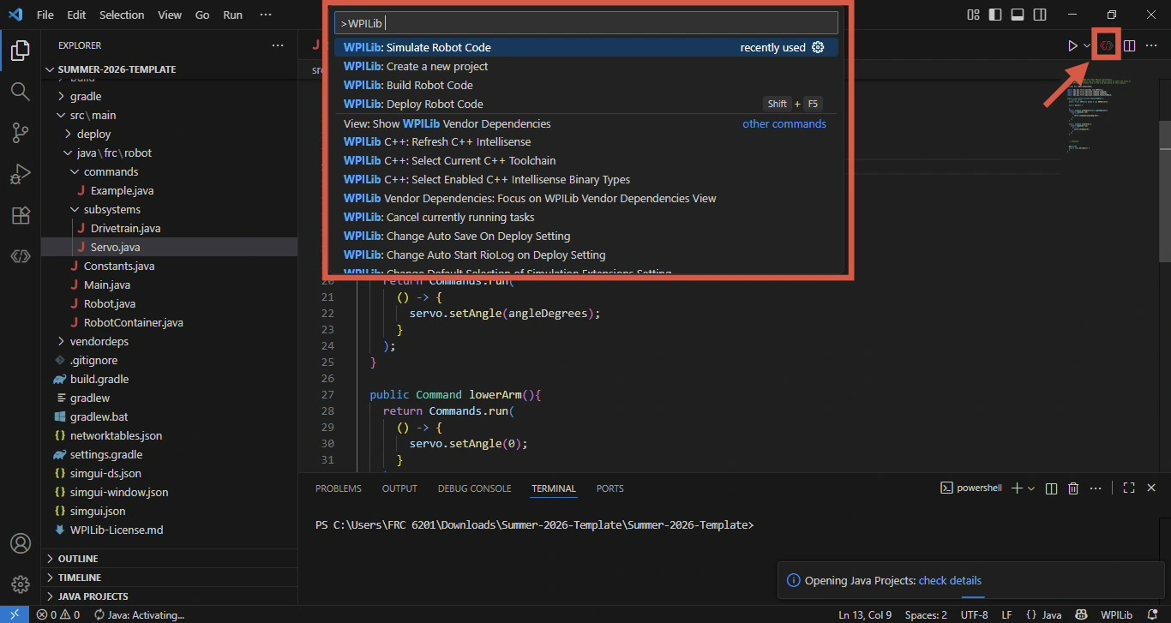The width and height of the screenshot is (1171, 623).
Task: Open the terminal launch profile dropdown
Action: 1031,488
